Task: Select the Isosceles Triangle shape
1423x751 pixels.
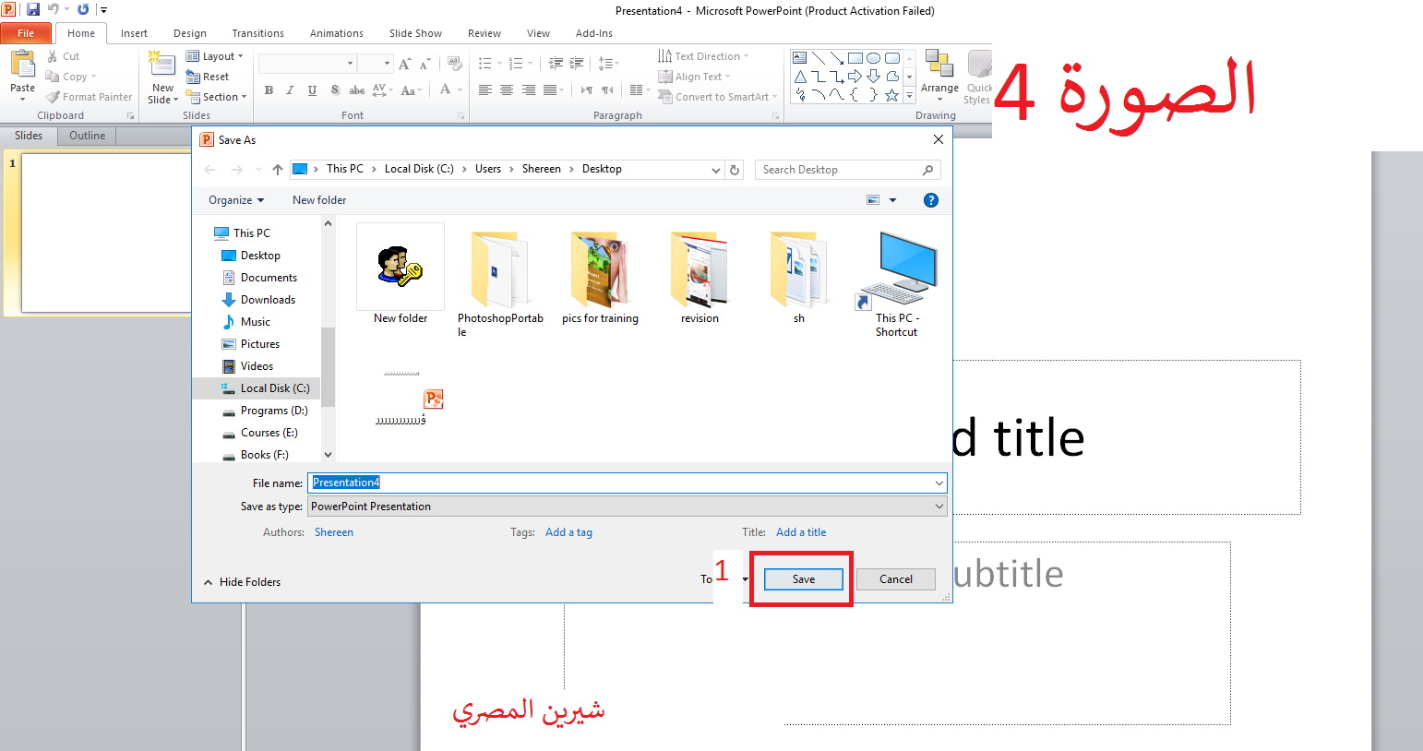Action: (x=800, y=77)
